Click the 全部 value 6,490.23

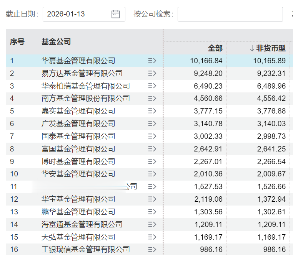(208, 86)
